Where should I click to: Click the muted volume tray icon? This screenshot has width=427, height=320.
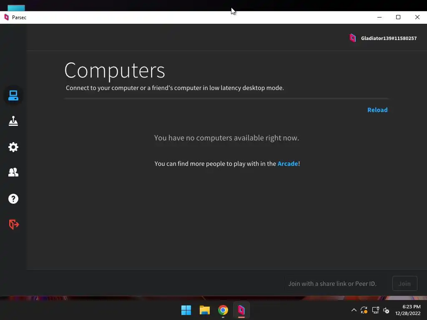coord(386,310)
